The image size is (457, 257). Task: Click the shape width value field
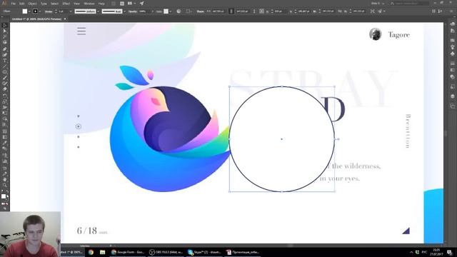[218, 11]
